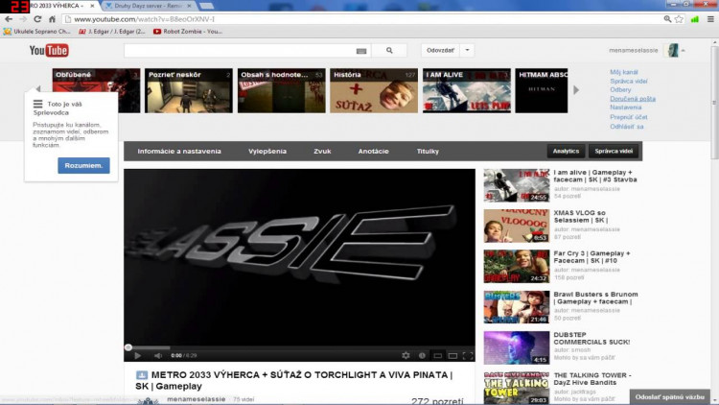Open zoom magnifier icon in address bar
Screen dimensions: 719x405
[x=667, y=19]
